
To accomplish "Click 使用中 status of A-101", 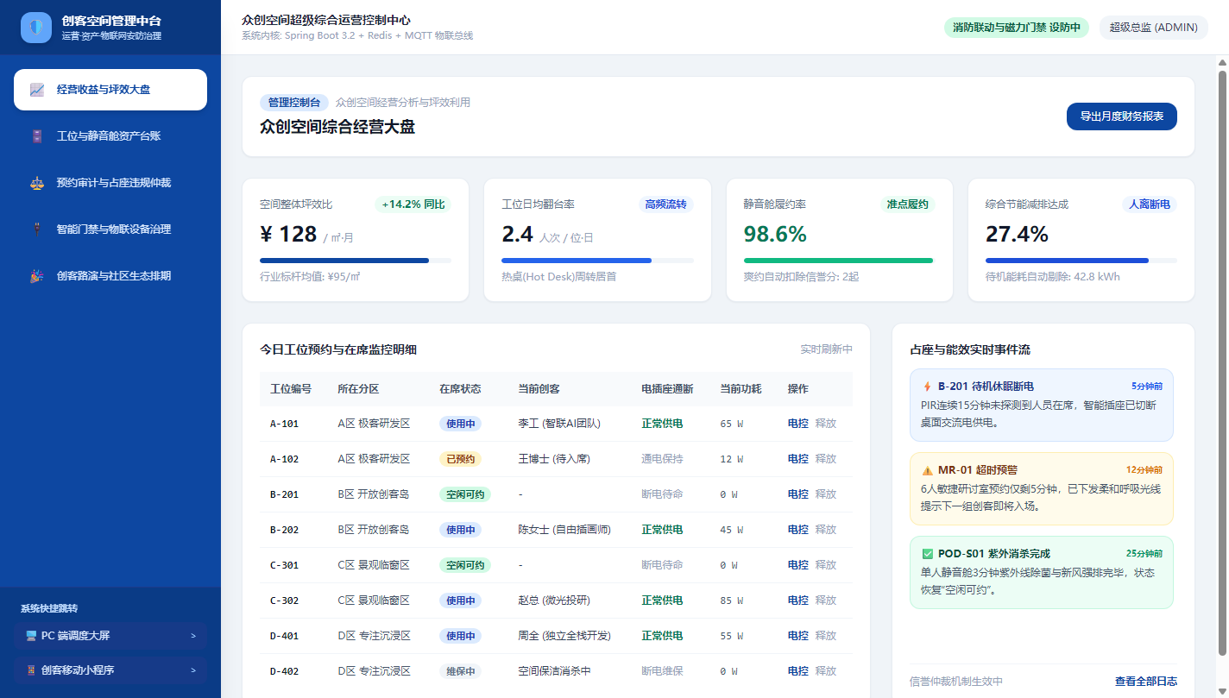I will point(460,424).
